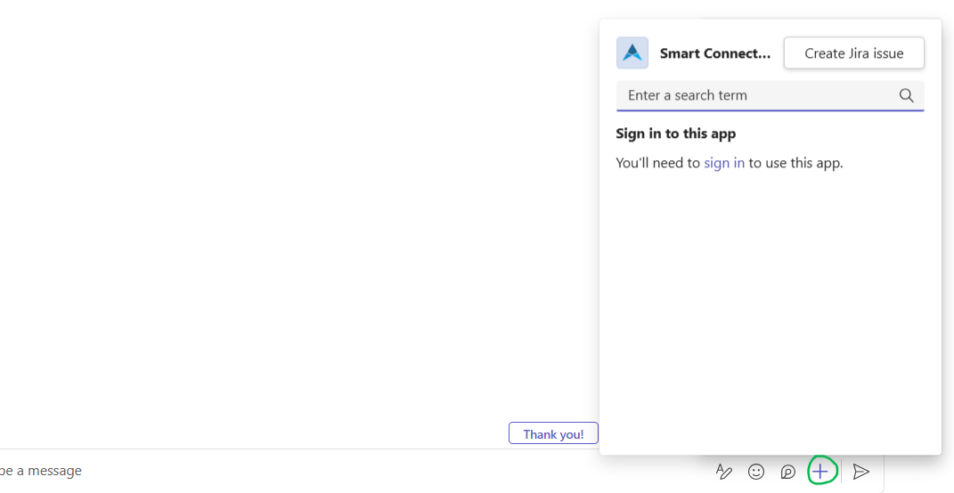Click the Smart Connect app logo

(632, 53)
